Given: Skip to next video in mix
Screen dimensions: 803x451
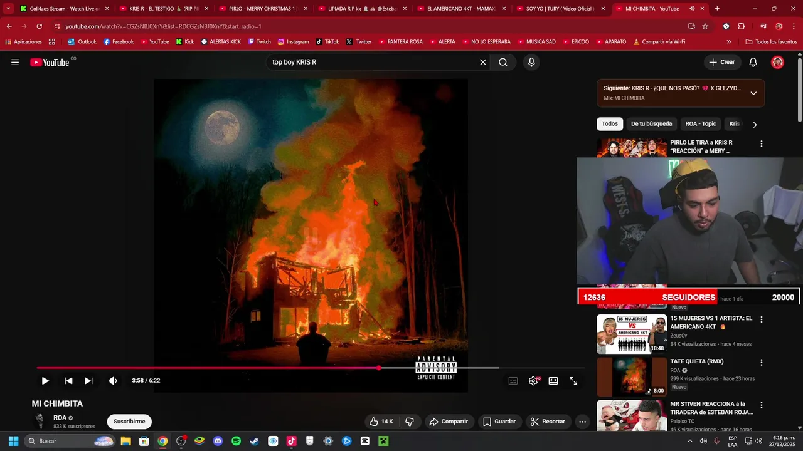Looking at the screenshot, I should click(88, 380).
